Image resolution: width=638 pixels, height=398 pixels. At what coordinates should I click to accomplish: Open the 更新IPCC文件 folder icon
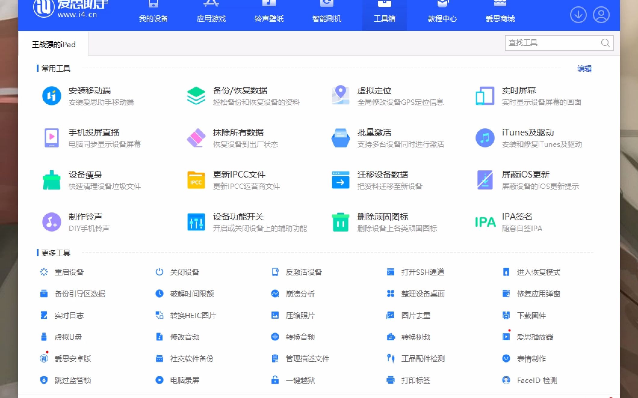196,180
